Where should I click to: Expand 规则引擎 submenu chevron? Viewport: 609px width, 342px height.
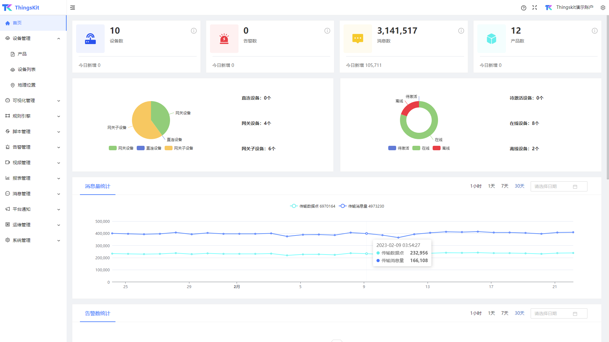tap(59, 116)
